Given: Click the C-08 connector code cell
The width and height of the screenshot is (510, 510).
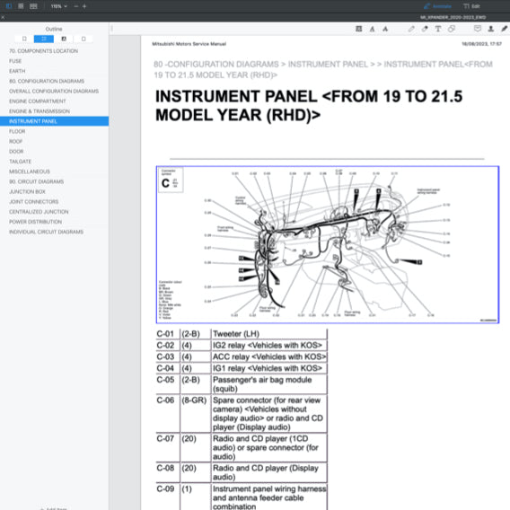Looking at the screenshot, I should [168, 472].
